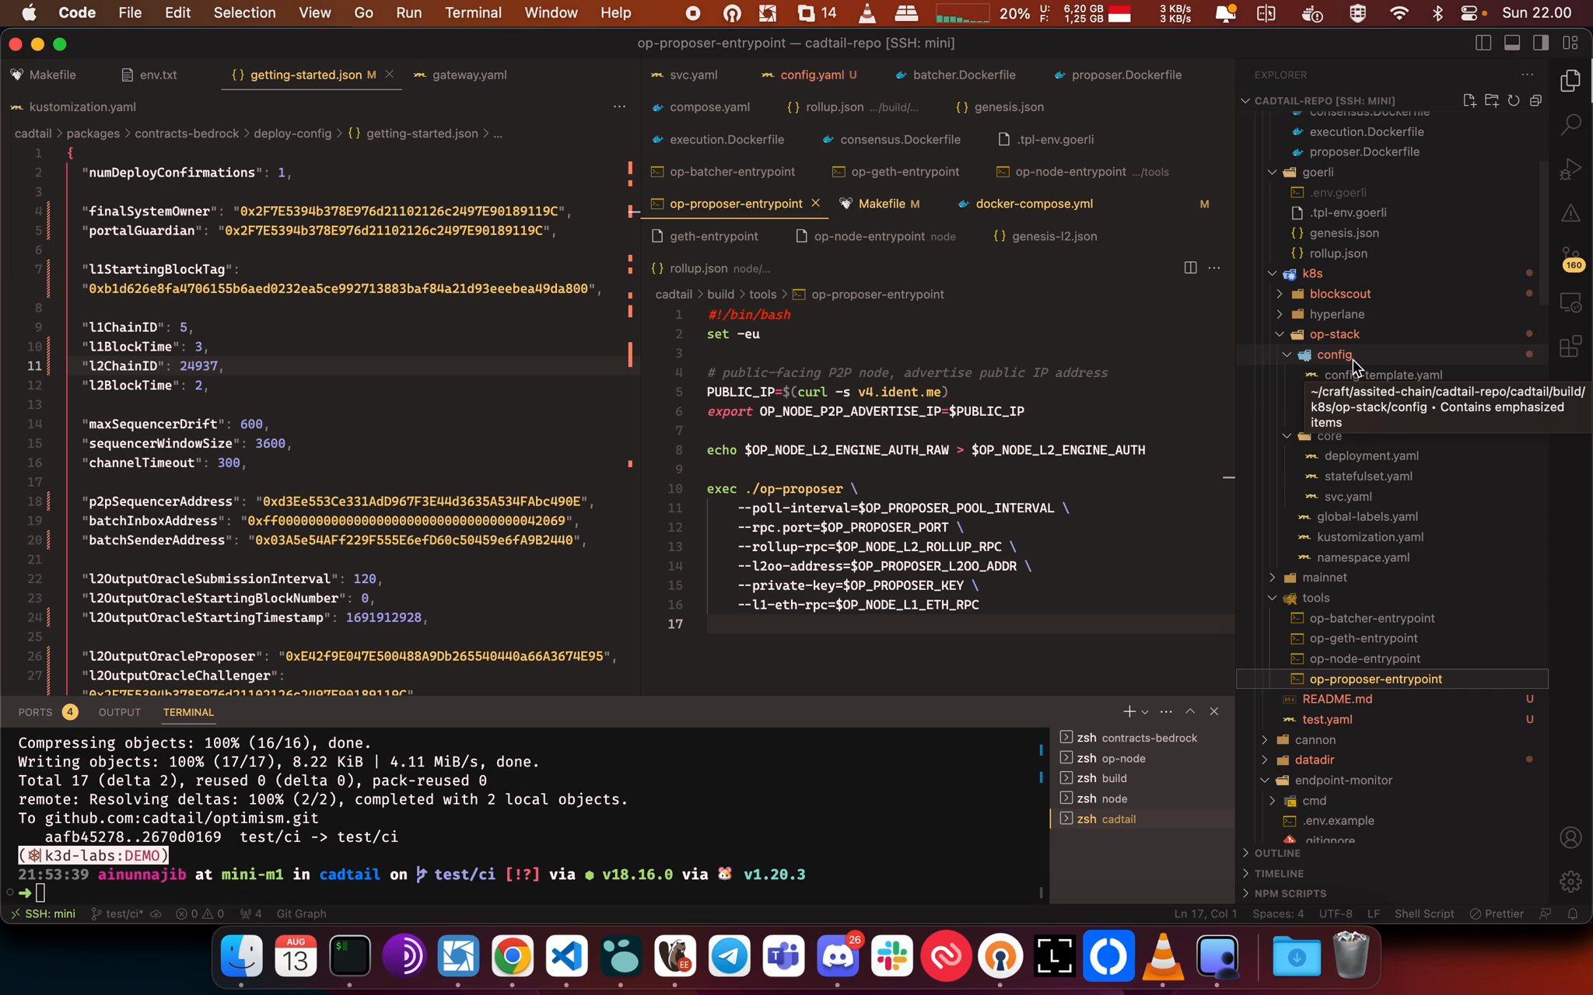Switch to the gateway.yaml tab
The width and height of the screenshot is (1593, 995).
point(469,75)
